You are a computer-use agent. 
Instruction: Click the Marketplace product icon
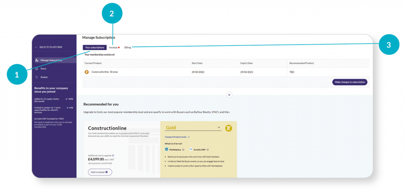pyautogui.click(x=167, y=150)
